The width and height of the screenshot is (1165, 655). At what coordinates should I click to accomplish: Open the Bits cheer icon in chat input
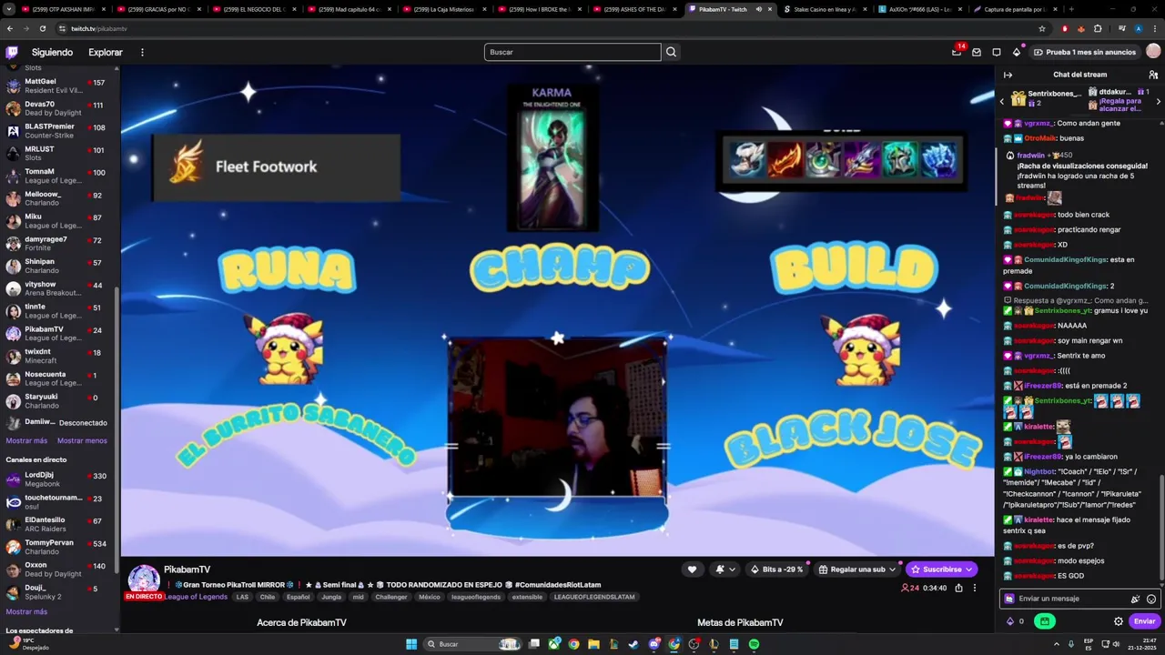(x=1135, y=599)
